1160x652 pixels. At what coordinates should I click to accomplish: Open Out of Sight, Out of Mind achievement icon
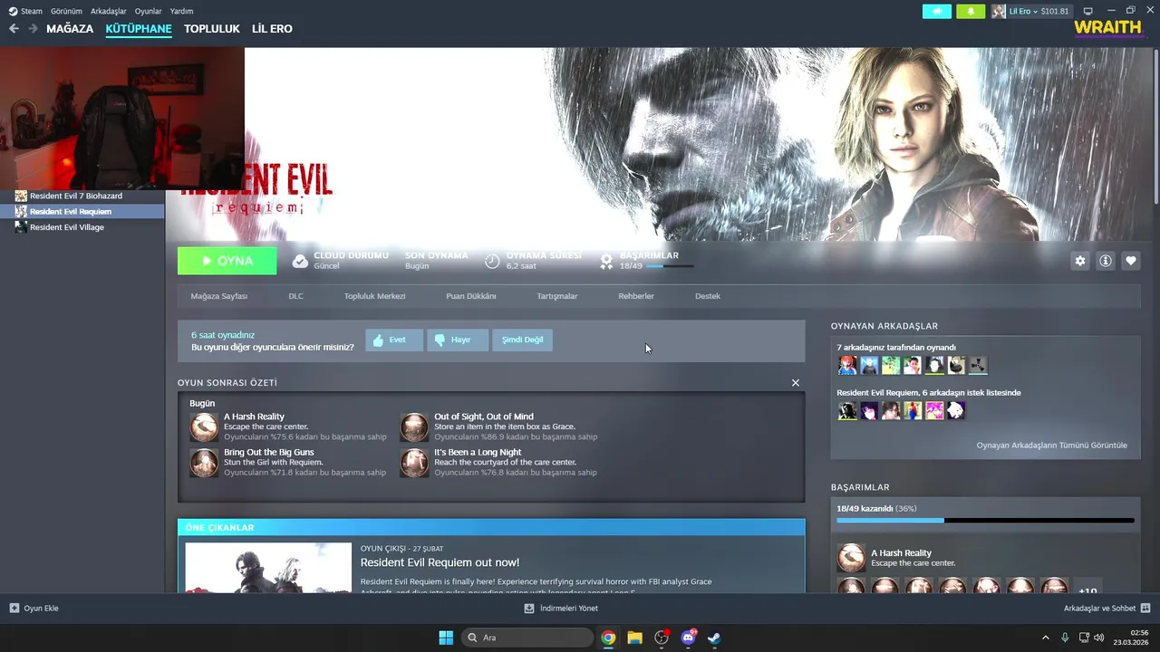[x=414, y=427]
